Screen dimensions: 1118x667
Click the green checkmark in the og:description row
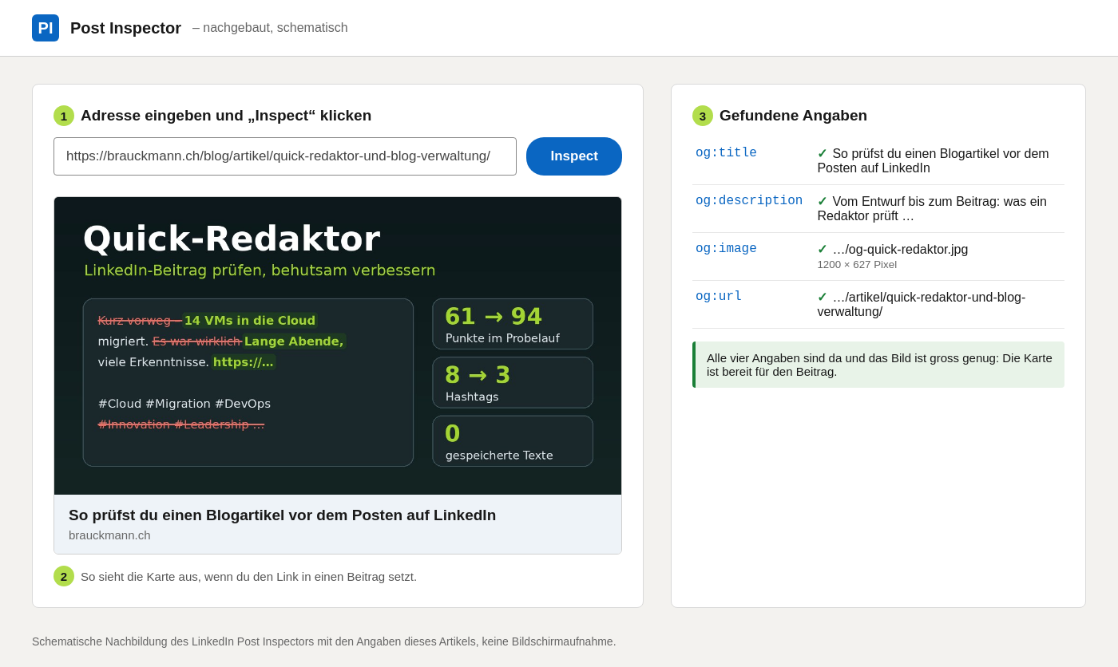(x=822, y=201)
